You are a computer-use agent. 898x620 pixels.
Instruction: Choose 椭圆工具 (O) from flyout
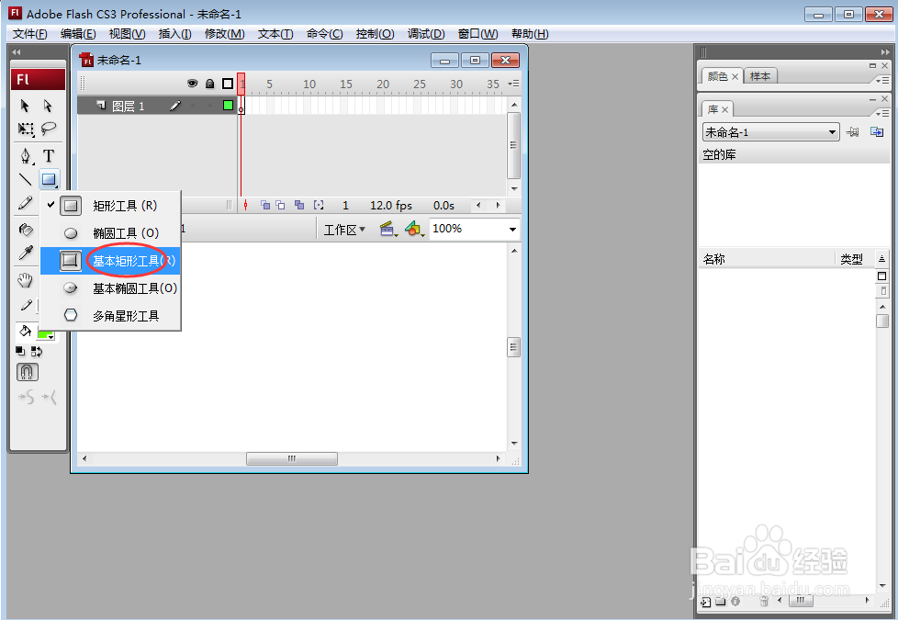[110, 233]
